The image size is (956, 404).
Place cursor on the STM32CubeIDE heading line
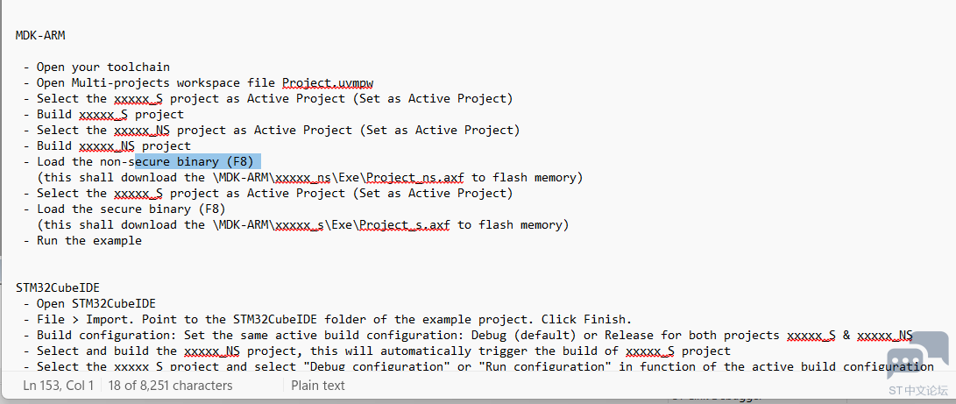pos(58,287)
